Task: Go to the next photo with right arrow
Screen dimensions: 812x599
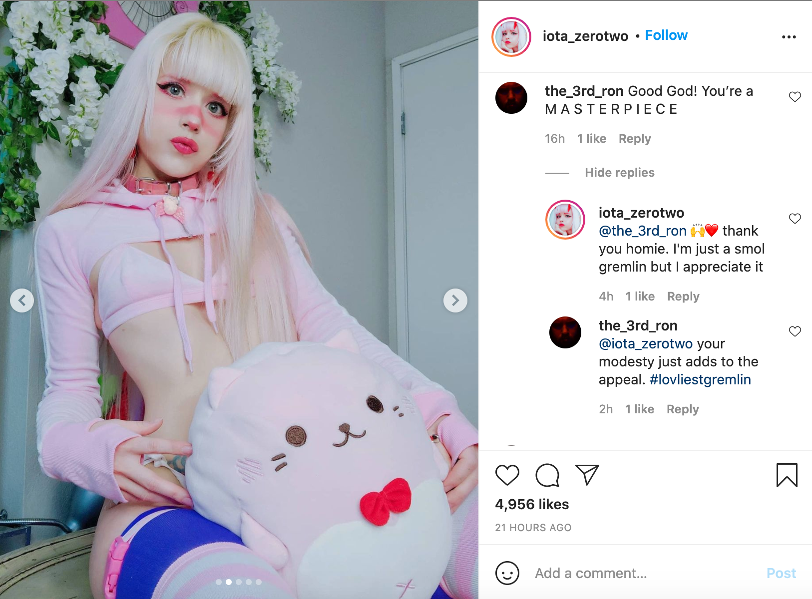Action: coord(455,300)
